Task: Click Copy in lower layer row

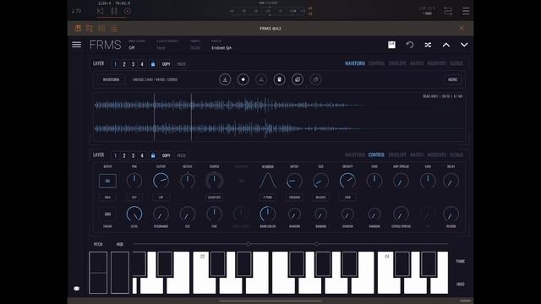Action: [167, 155]
